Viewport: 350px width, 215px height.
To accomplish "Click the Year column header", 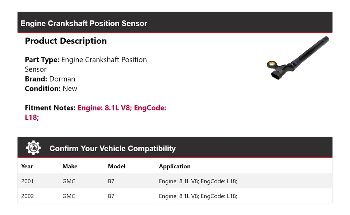I will [27, 166].
